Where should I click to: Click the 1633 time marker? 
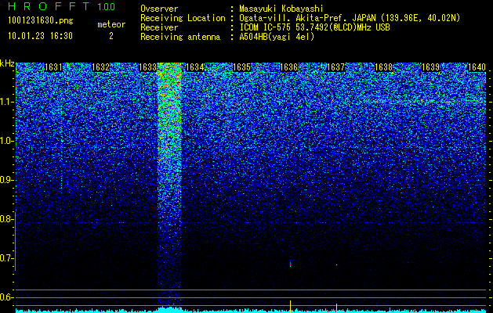tap(148, 67)
